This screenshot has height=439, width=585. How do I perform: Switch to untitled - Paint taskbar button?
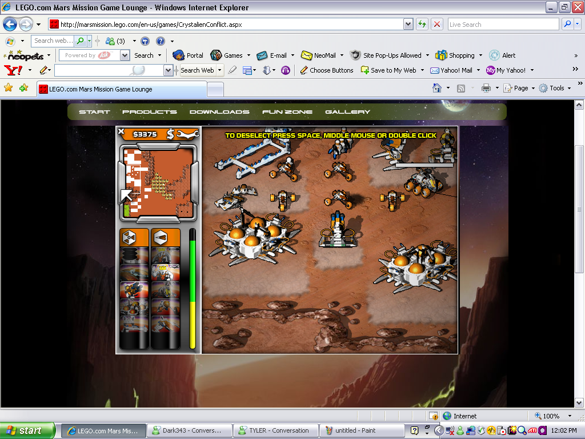pyautogui.click(x=362, y=430)
